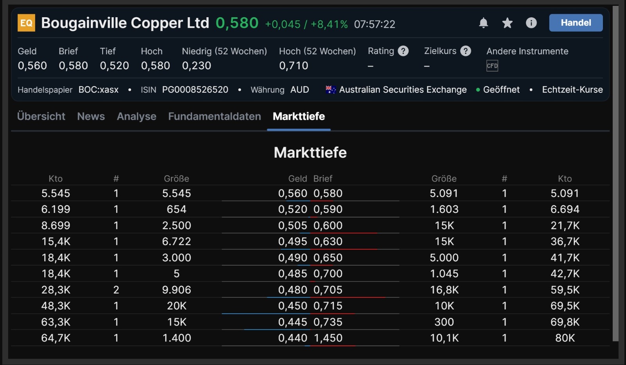Click the star watchlist icon
Screen dimensions: 626x365
507,23
